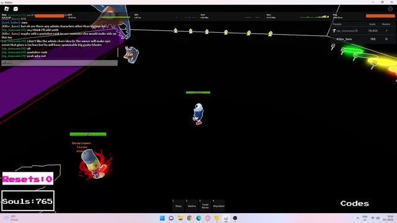Expand the system tray hidden icons chevron
Viewport: 397px width, 223px height.
[x=358, y=218]
